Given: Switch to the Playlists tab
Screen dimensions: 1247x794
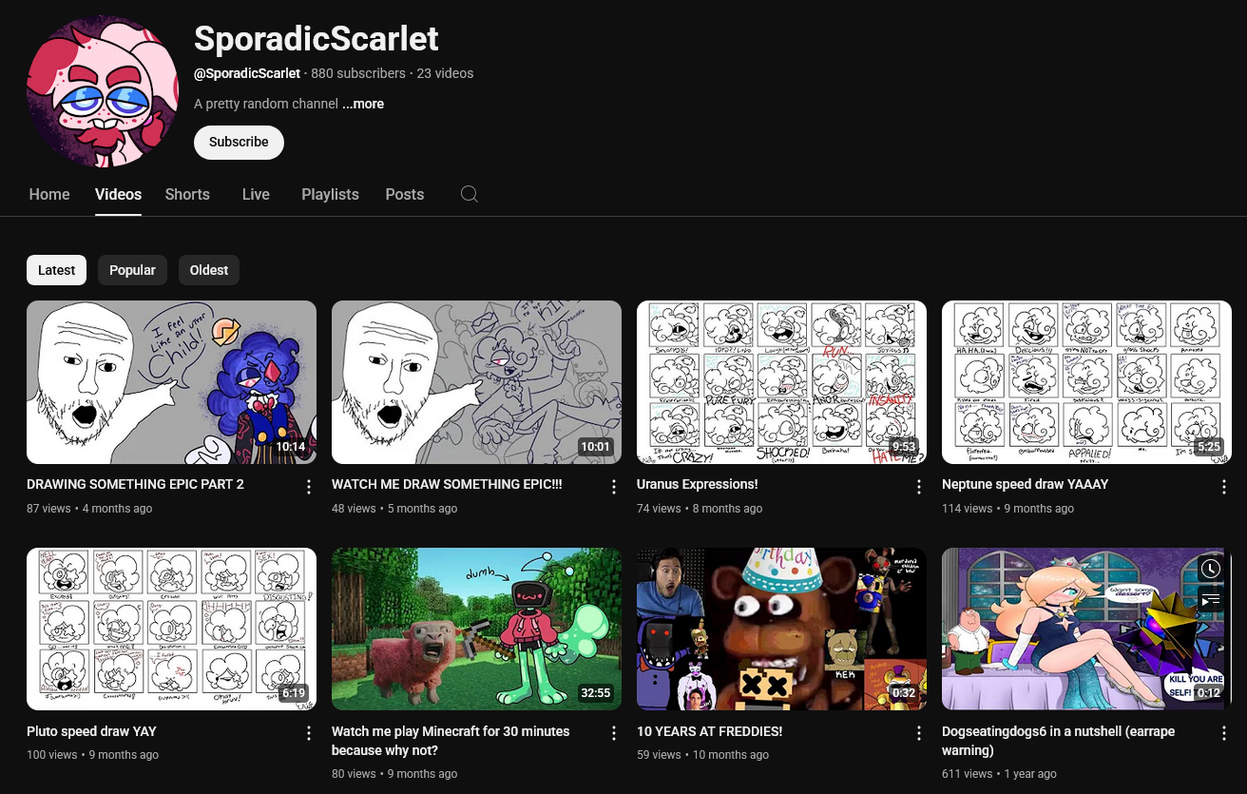Looking at the screenshot, I should pyautogui.click(x=330, y=194).
